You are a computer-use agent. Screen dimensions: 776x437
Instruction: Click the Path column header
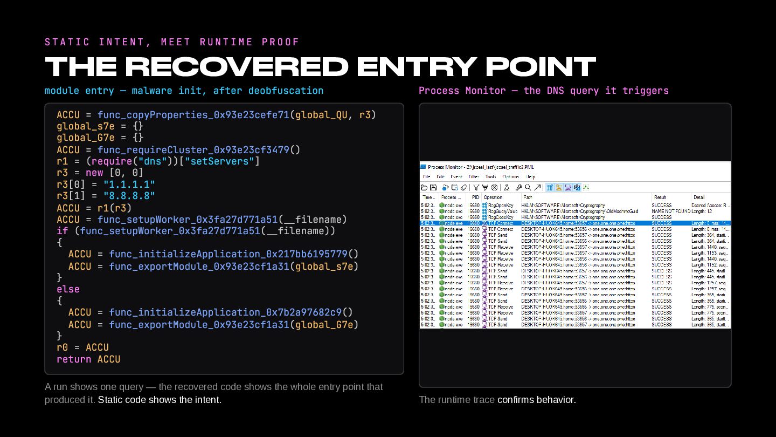(586, 197)
